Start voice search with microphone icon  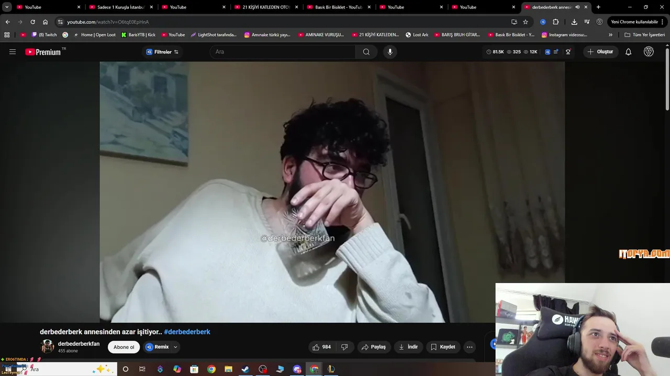coord(390,52)
